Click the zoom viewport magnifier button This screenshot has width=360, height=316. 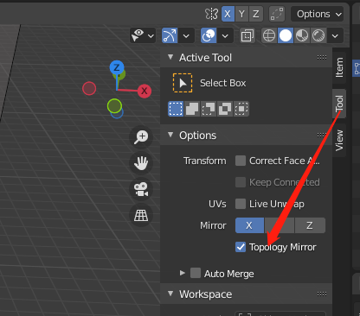click(141, 136)
